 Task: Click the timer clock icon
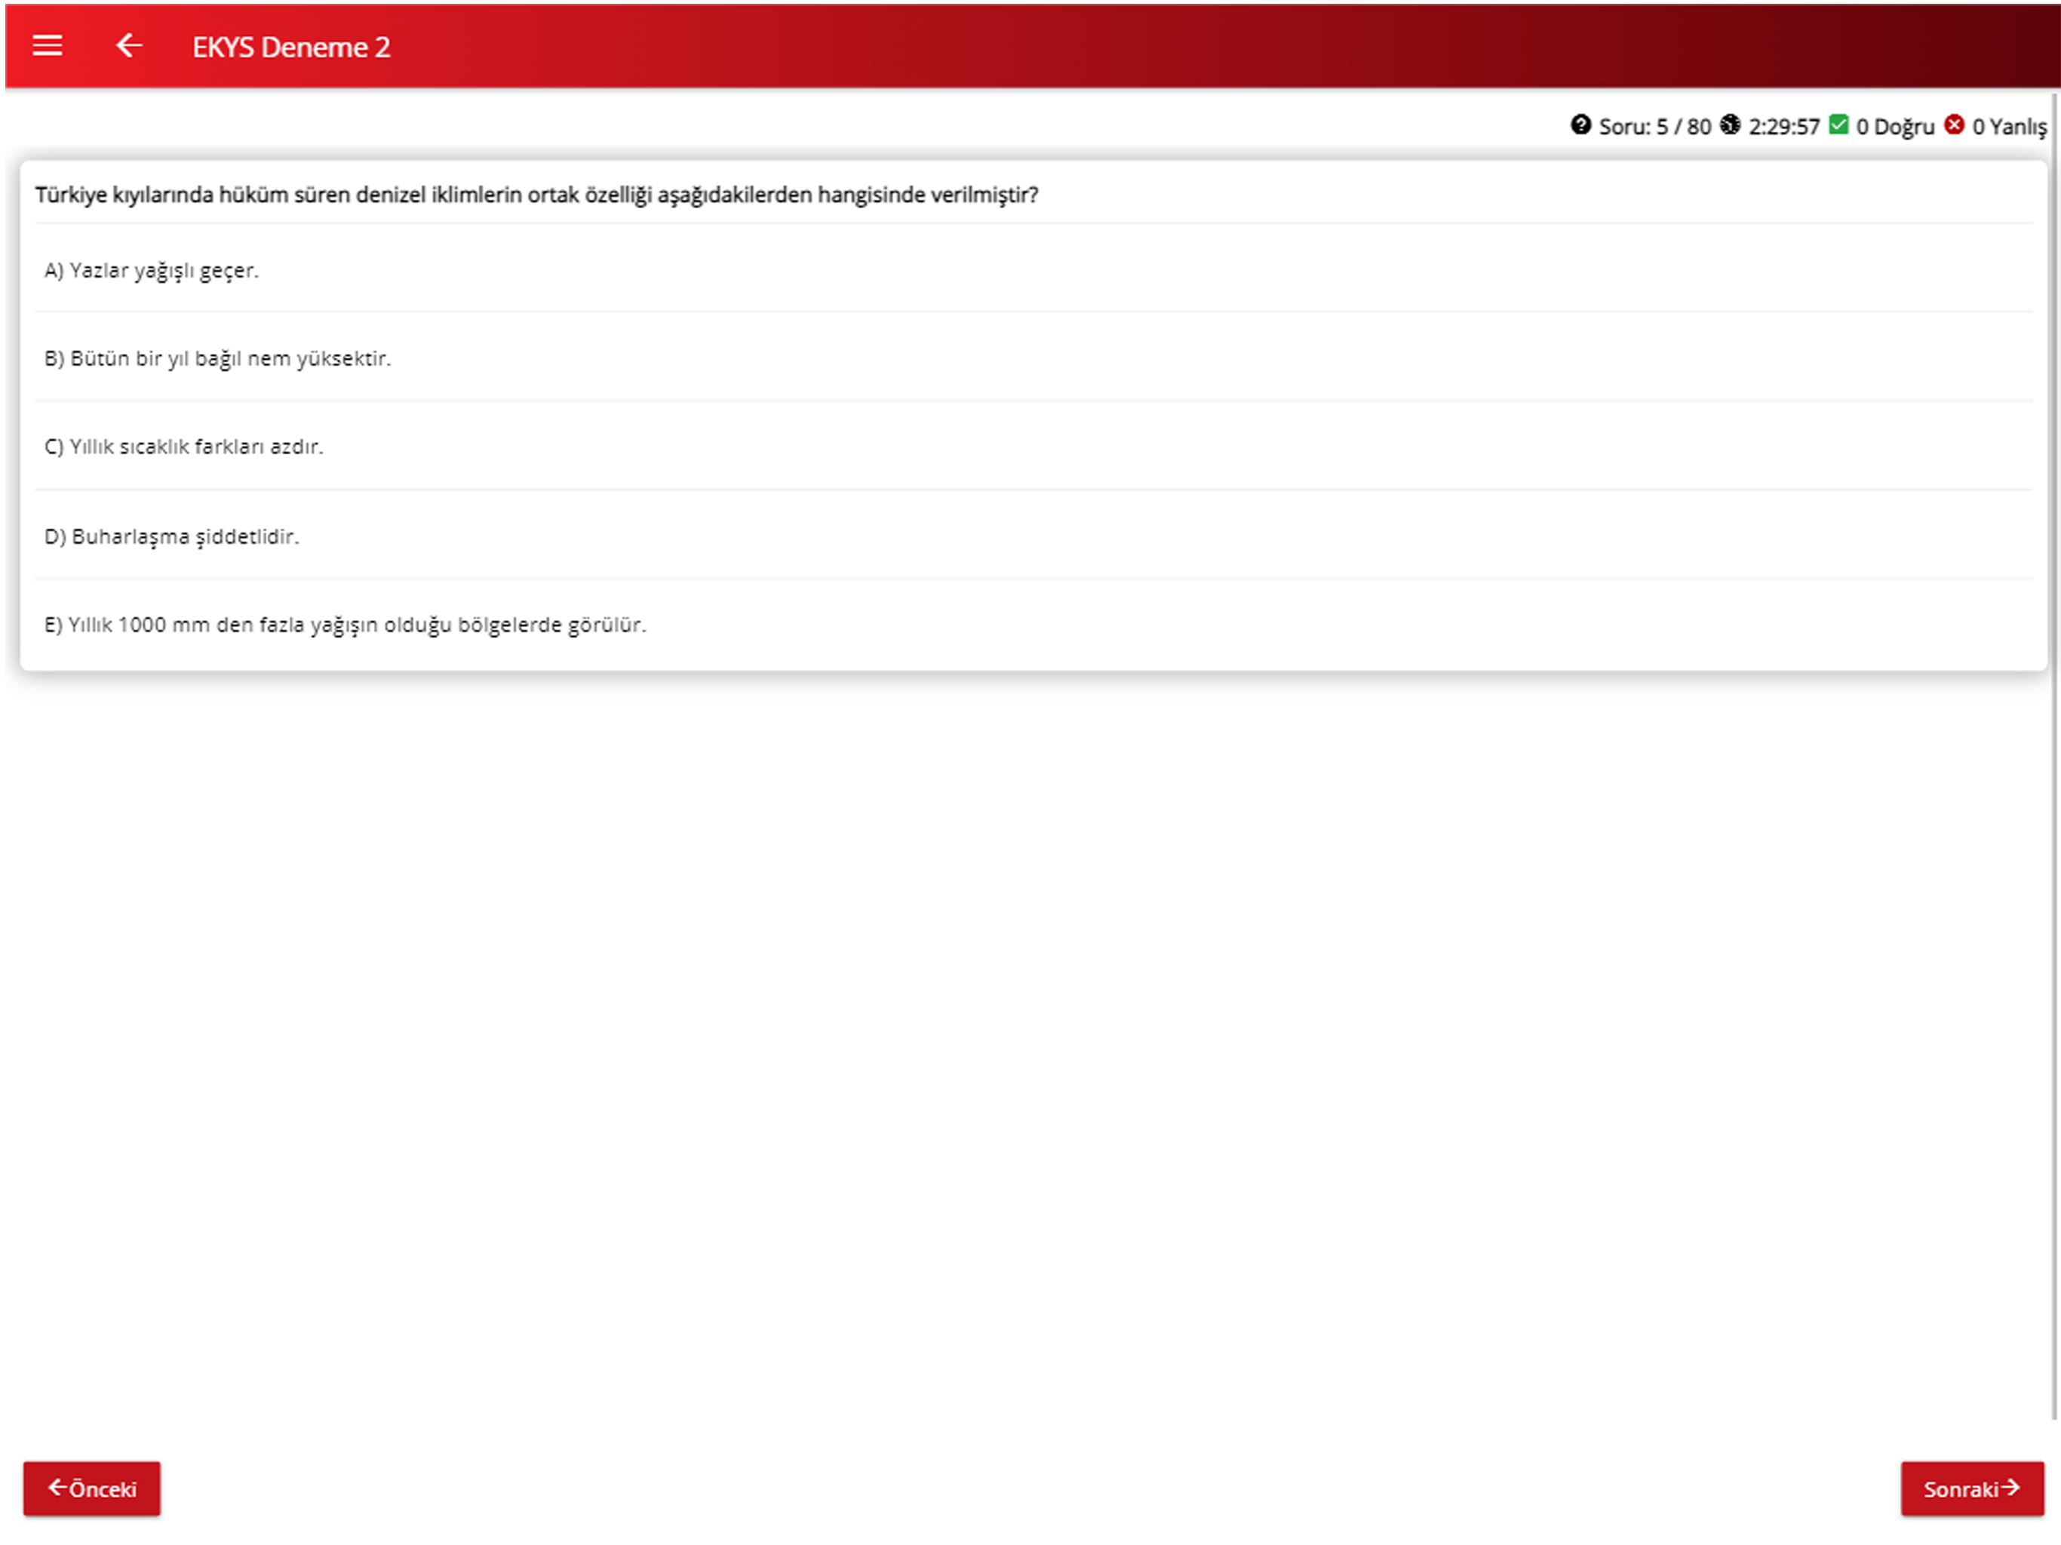(x=1729, y=125)
